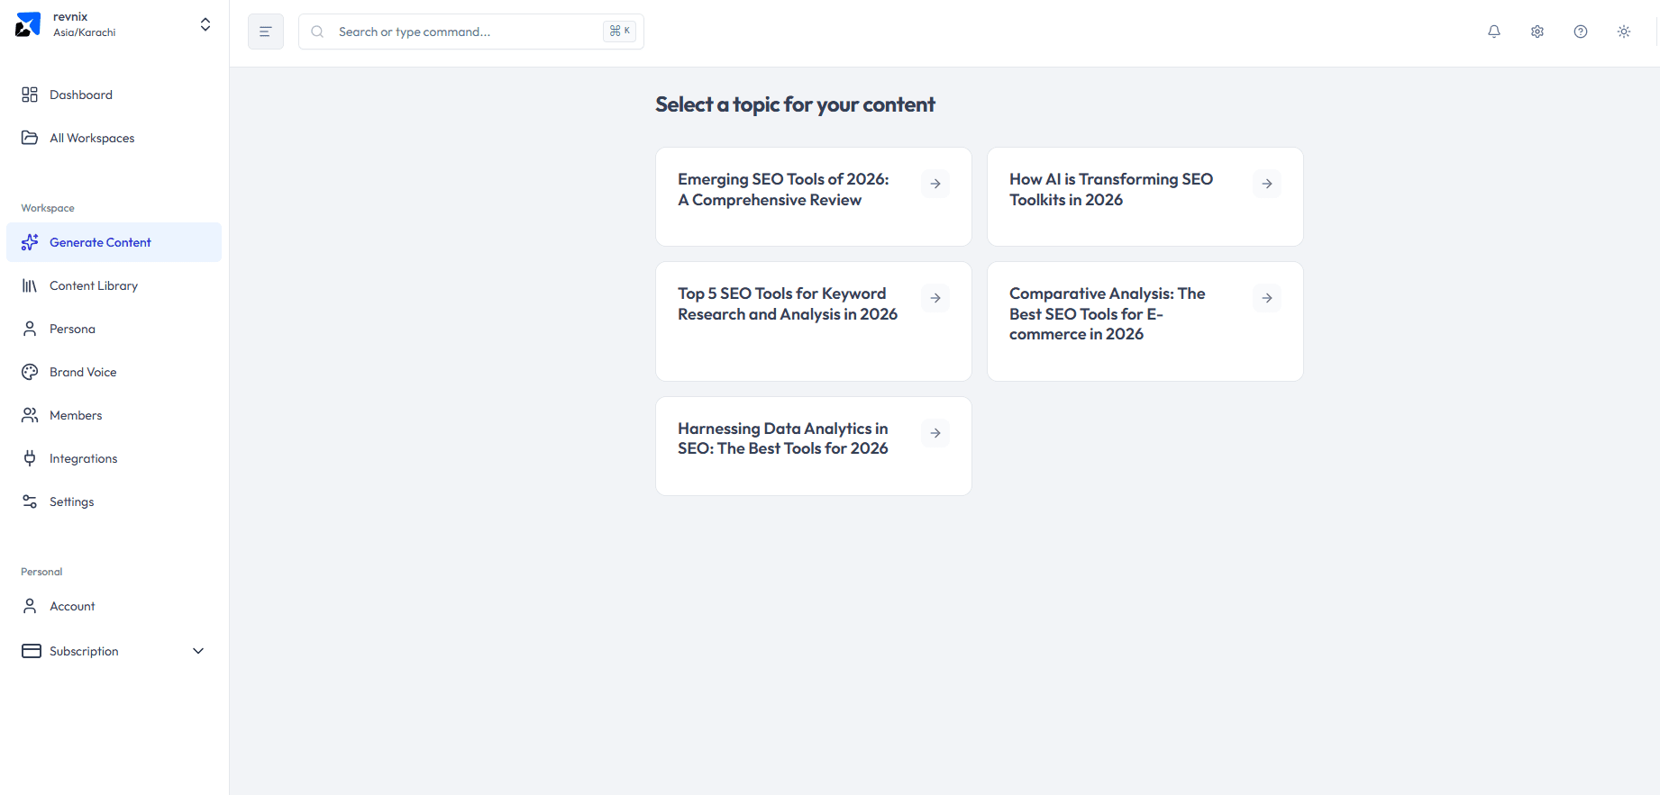Image resolution: width=1660 pixels, height=795 pixels.
Task: Click the Workspace section label
Action: pos(48,208)
